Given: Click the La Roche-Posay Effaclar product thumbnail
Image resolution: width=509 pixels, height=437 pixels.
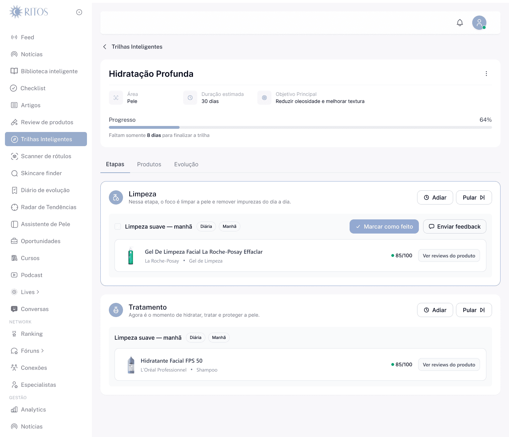Looking at the screenshot, I should 131,255.
